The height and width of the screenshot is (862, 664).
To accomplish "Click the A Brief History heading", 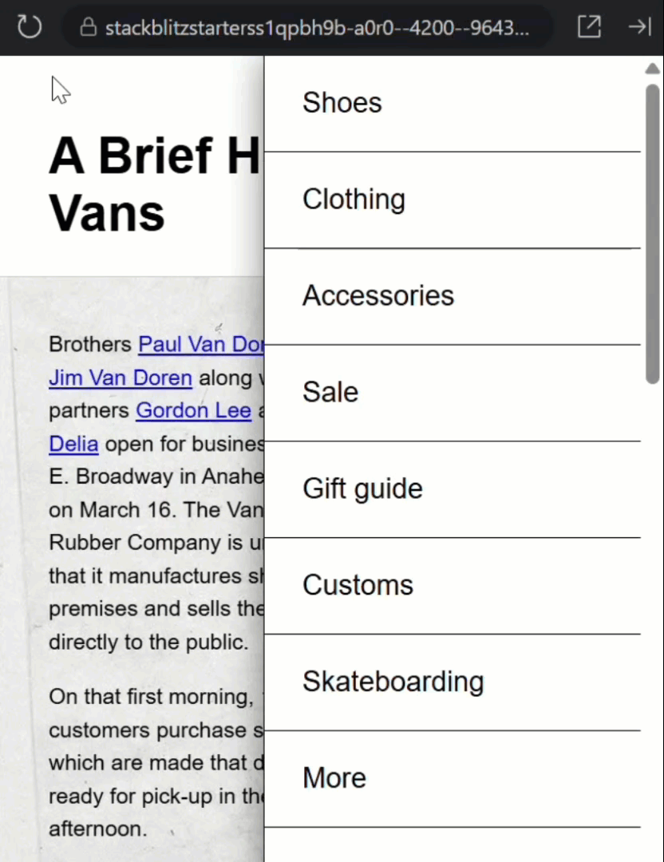I will [154, 184].
